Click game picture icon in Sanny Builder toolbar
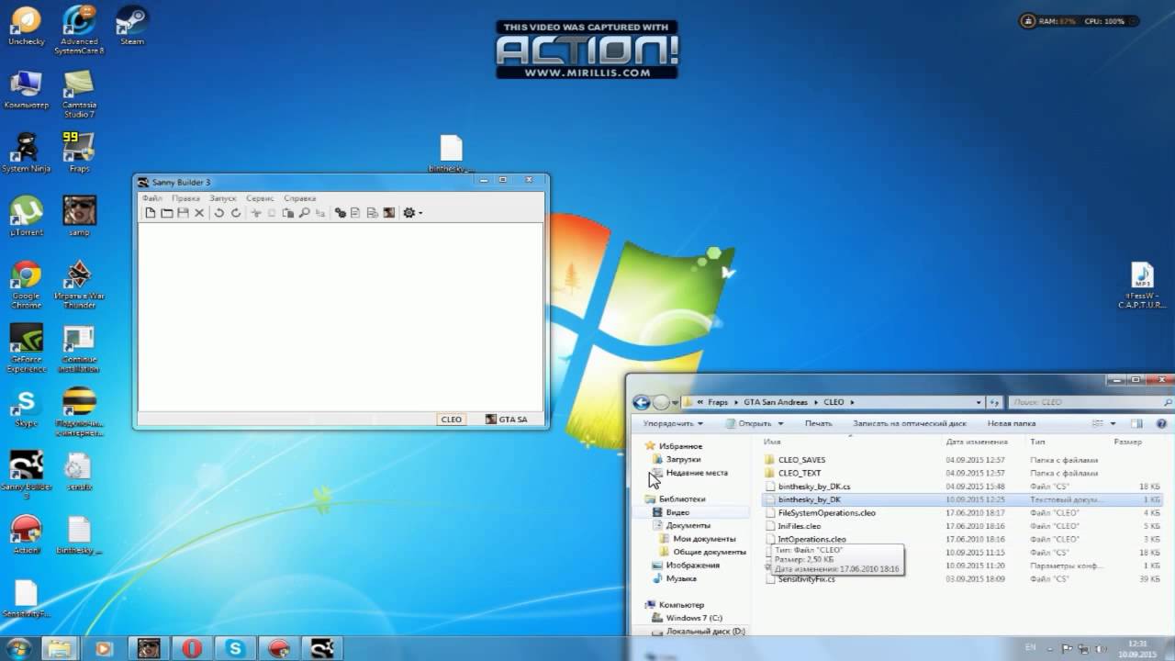 pyautogui.click(x=388, y=213)
